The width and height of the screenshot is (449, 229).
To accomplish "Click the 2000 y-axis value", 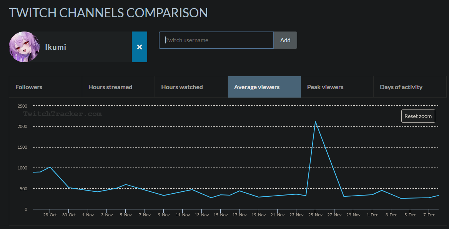I will (x=22, y=126).
